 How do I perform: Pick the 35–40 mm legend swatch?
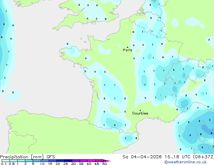(x=84, y=161)
